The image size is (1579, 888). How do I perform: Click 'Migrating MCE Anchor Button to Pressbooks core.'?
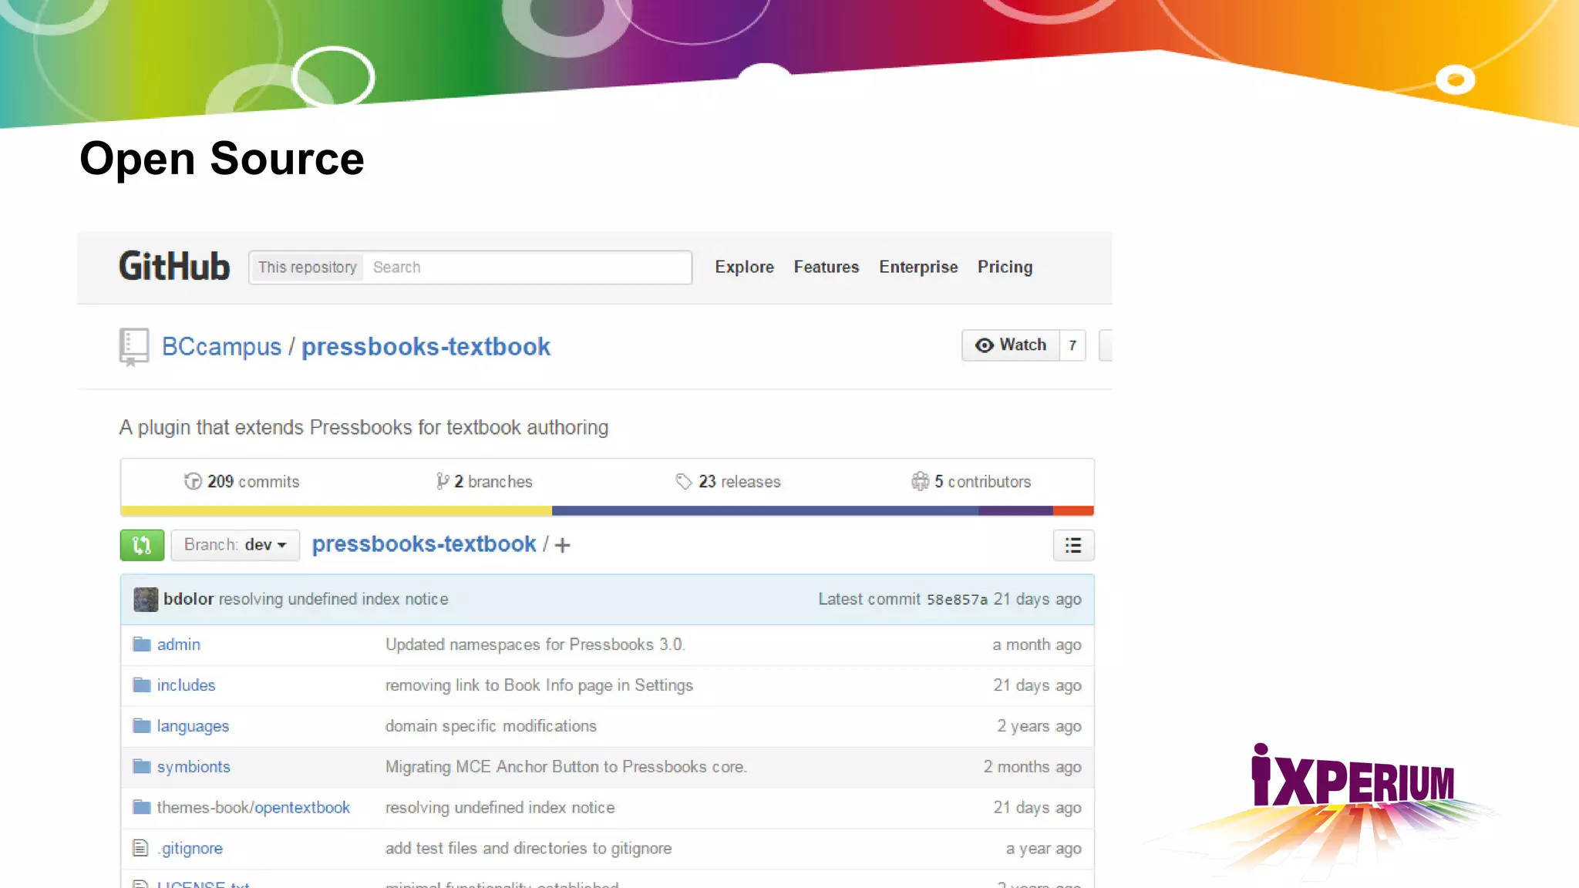click(566, 767)
